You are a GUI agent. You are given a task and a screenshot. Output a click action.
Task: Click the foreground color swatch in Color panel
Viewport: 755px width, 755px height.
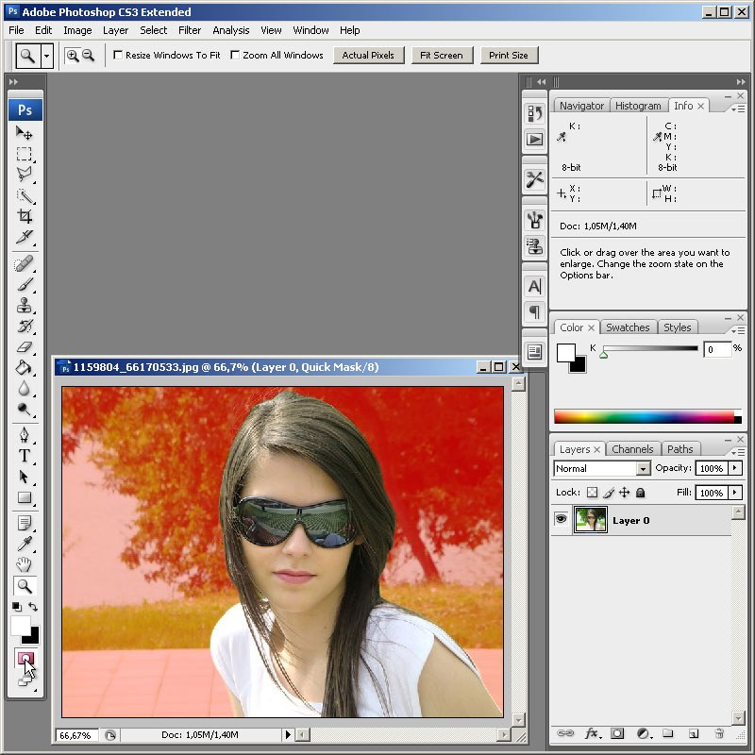coord(565,352)
